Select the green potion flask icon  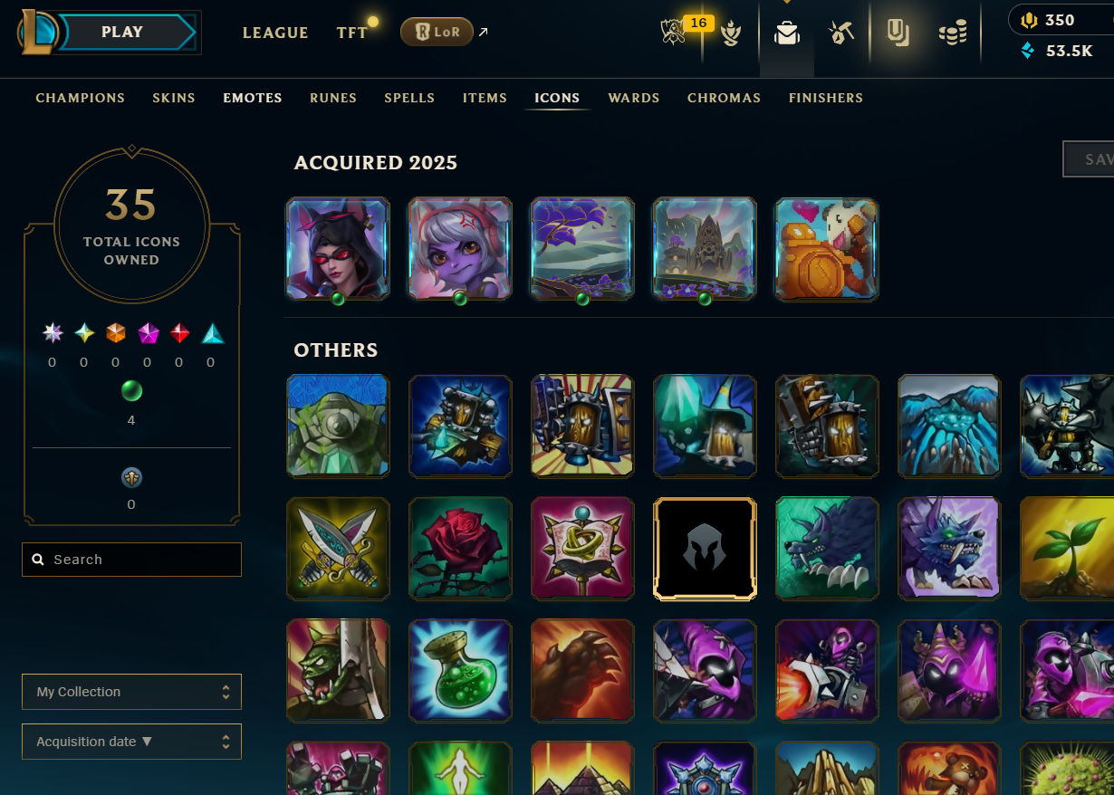(460, 671)
